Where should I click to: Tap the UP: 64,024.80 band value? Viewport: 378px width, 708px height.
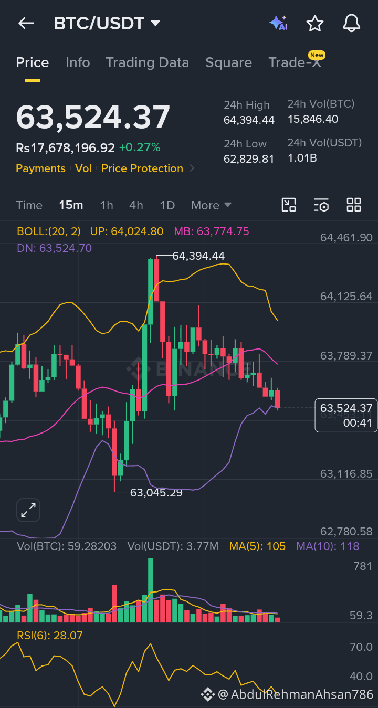tap(127, 231)
